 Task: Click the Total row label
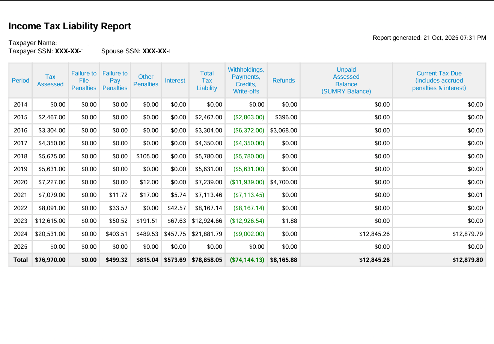tap(20, 260)
